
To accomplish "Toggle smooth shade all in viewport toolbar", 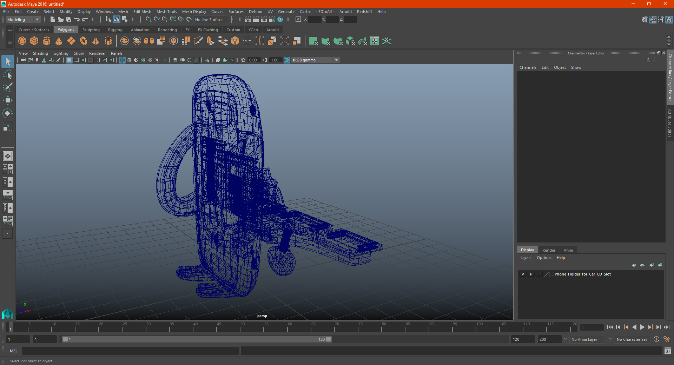I will pos(129,60).
